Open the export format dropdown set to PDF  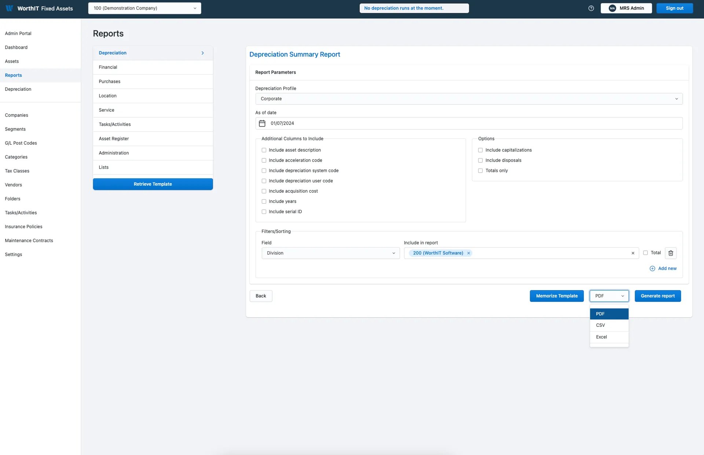click(x=609, y=296)
